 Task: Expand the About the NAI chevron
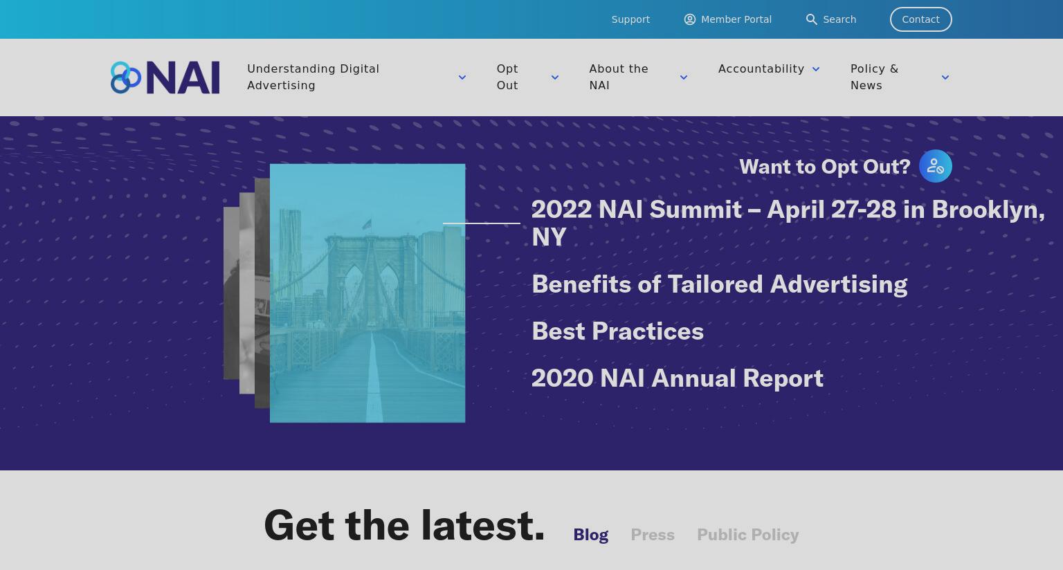tap(684, 77)
